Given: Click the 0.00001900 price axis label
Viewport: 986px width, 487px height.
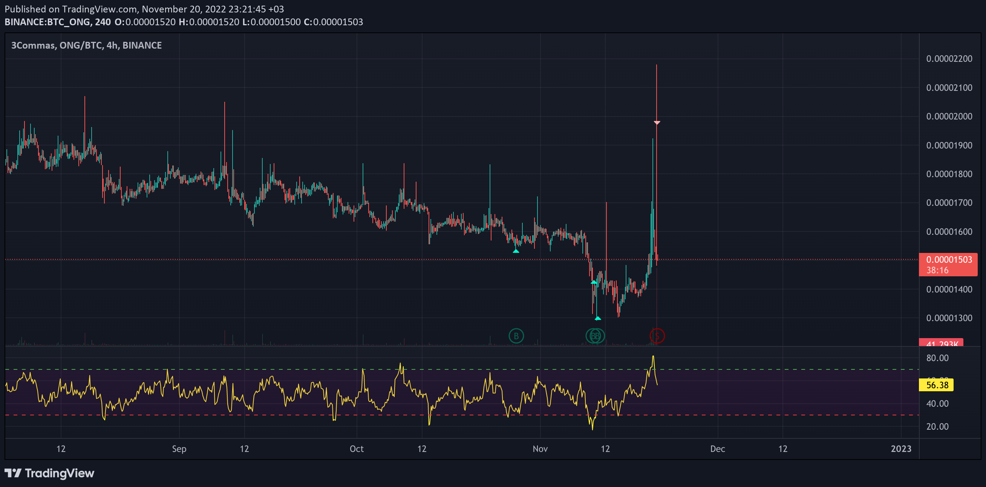Looking at the screenshot, I should coord(949,145).
